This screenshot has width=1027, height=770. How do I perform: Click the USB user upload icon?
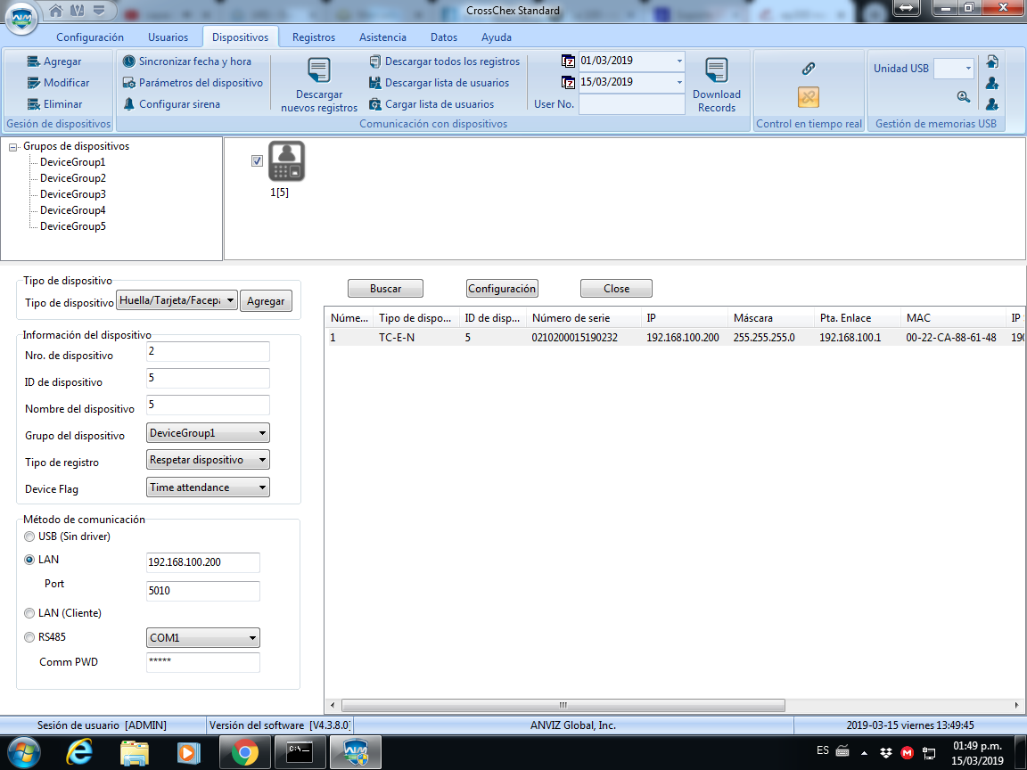point(992,83)
